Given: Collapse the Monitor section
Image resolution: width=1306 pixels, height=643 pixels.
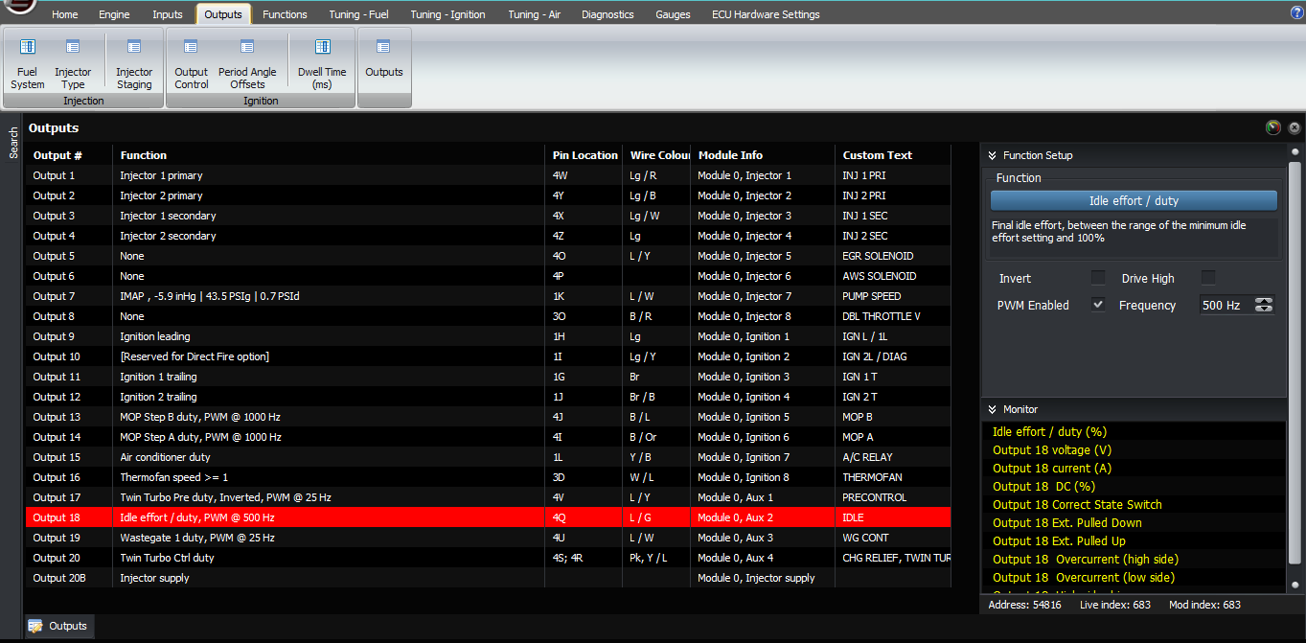Looking at the screenshot, I should pos(993,409).
